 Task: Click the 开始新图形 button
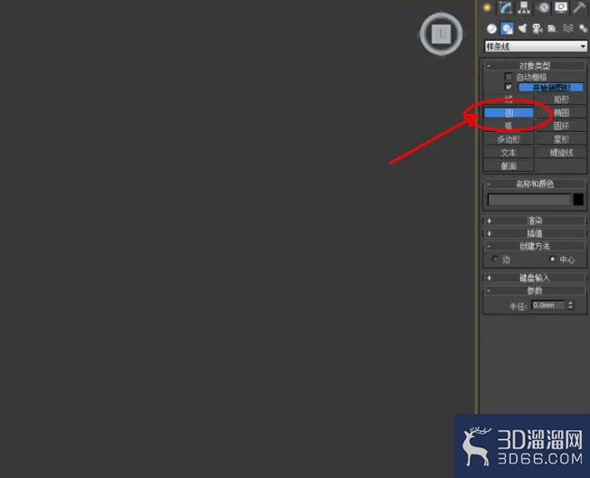tap(551, 87)
